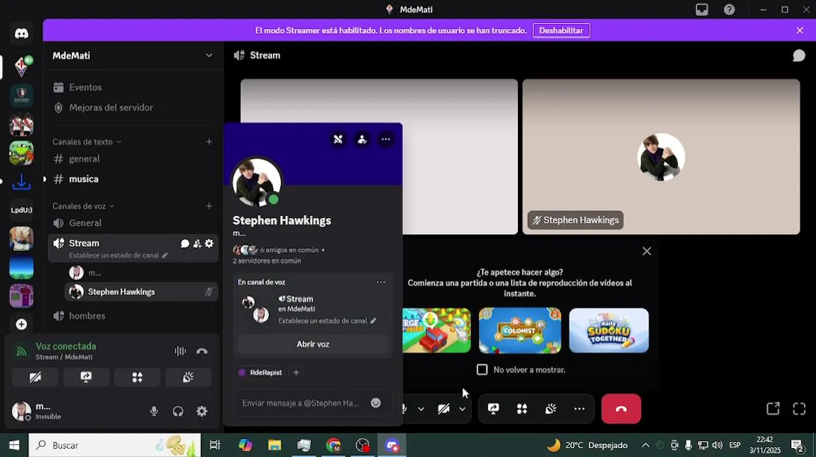
Task: Launch the Colonist activity card
Action: click(x=520, y=330)
